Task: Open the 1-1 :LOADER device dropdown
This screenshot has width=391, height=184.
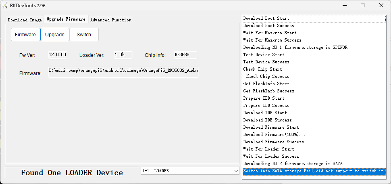Action: [x=190, y=171]
